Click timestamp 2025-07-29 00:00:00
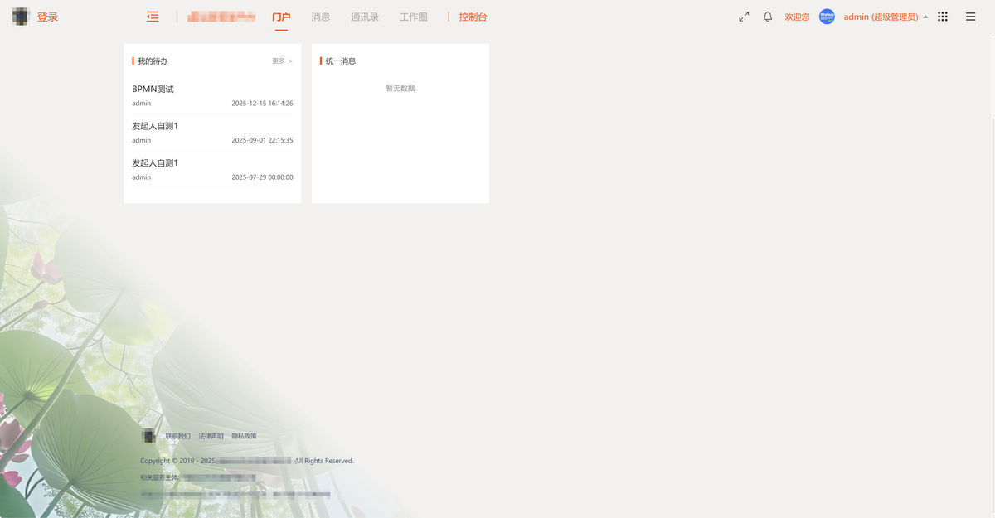 [262, 177]
